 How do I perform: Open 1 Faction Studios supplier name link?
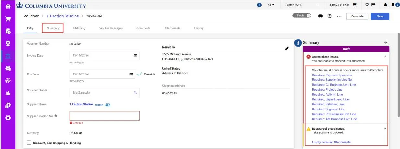point(81,104)
